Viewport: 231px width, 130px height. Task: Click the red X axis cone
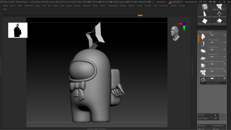click(x=180, y=24)
